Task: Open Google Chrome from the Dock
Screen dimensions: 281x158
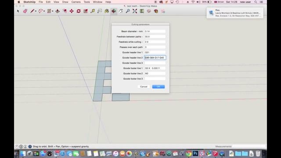Action: click(188, 154)
